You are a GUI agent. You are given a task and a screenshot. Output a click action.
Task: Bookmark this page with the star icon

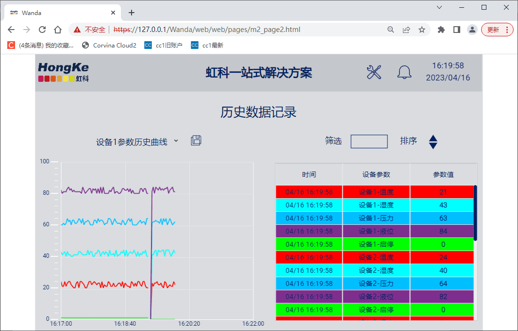[422, 30]
